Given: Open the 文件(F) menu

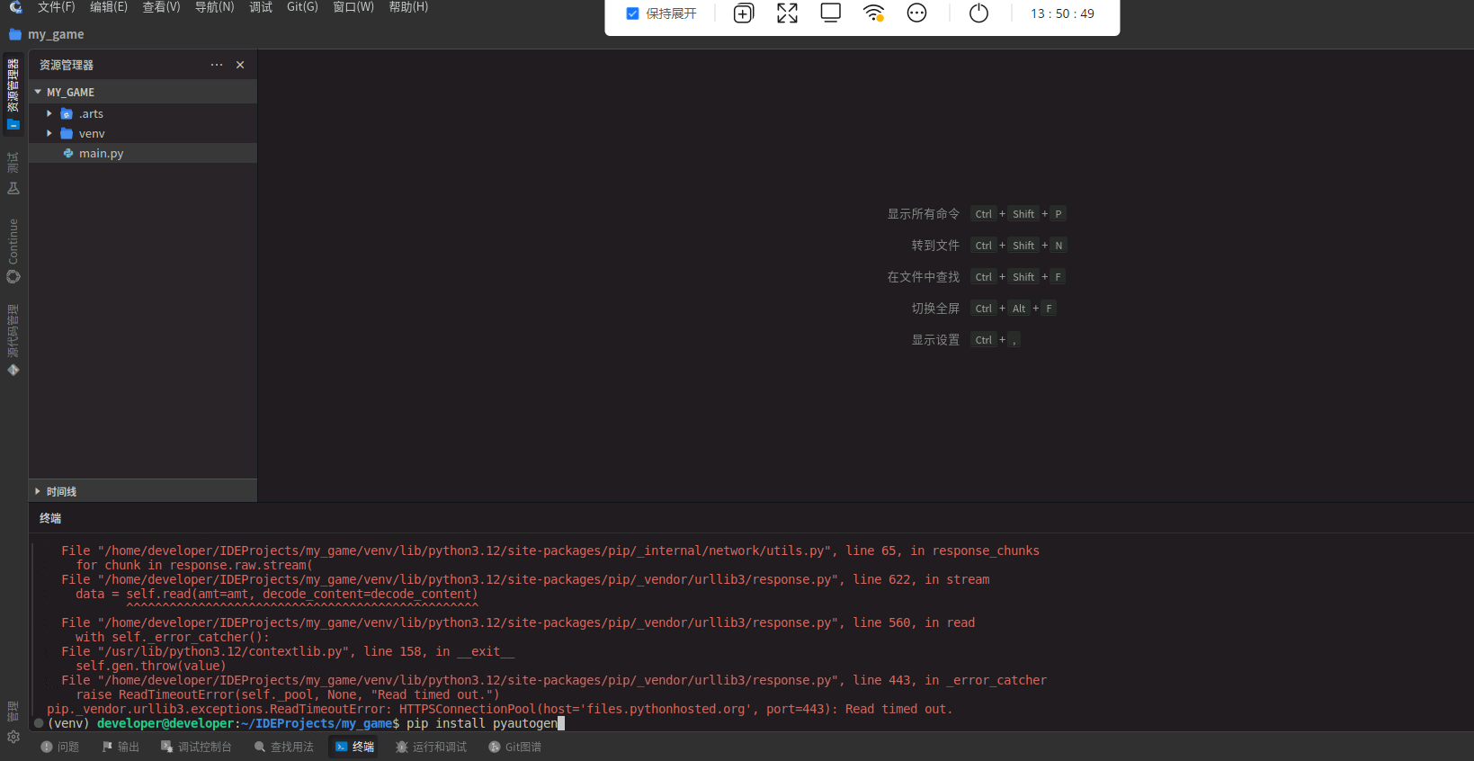Looking at the screenshot, I should [x=56, y=7].
